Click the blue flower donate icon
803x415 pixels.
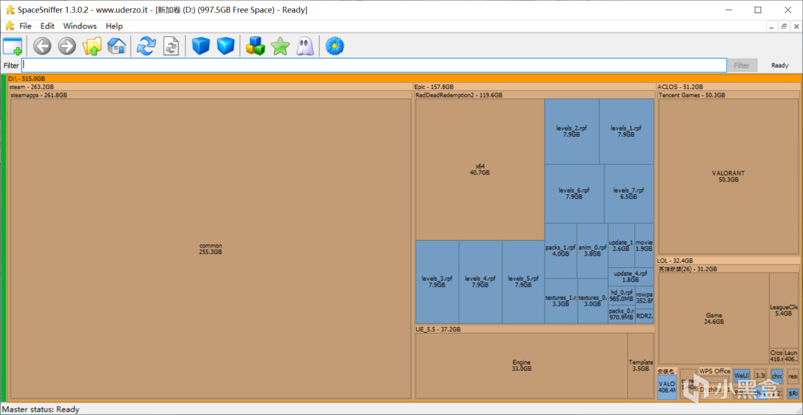pos(335,46)
